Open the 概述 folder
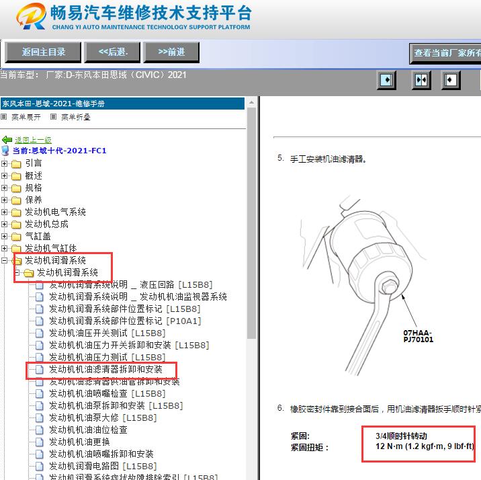 (x=34, y=175)
